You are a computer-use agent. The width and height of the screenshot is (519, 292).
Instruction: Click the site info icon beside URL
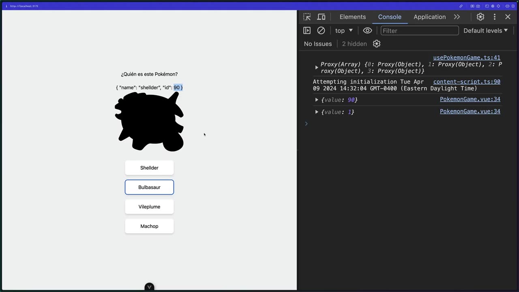(x=6, y=6)
